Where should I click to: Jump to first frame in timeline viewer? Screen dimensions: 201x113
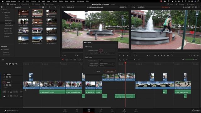coord(155,55)
